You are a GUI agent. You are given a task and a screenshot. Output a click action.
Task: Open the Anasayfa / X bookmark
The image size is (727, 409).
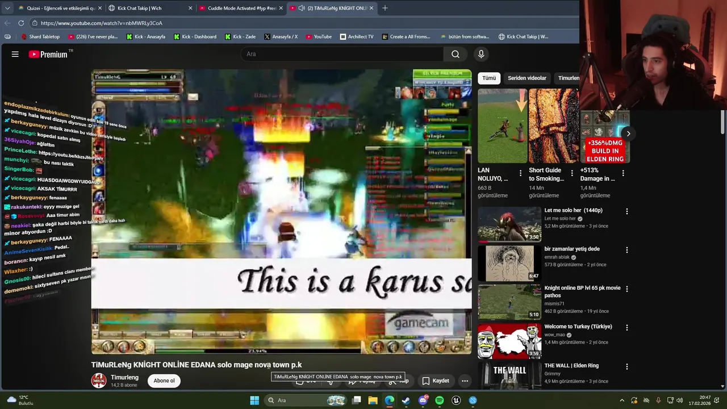point(281,36)
